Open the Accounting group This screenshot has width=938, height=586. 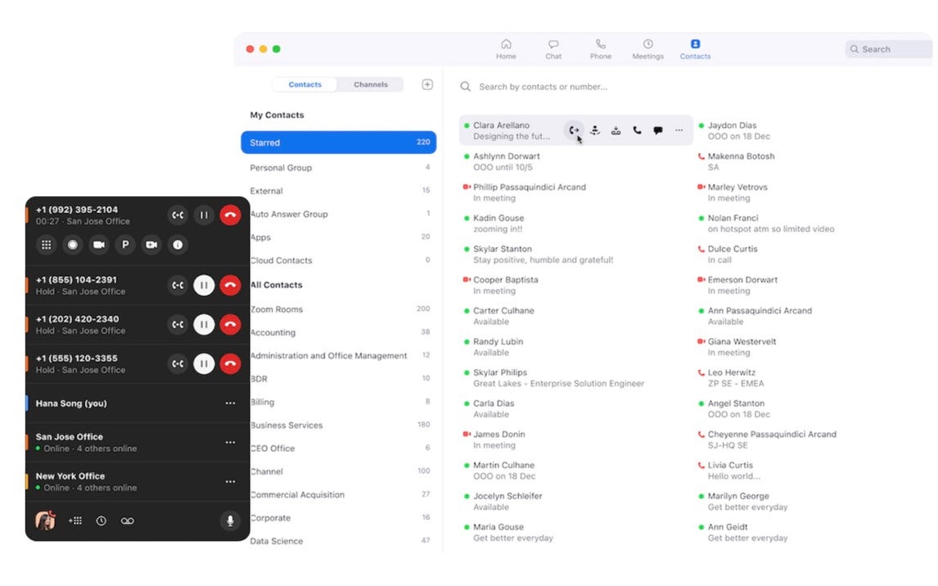tap(341, 331)
